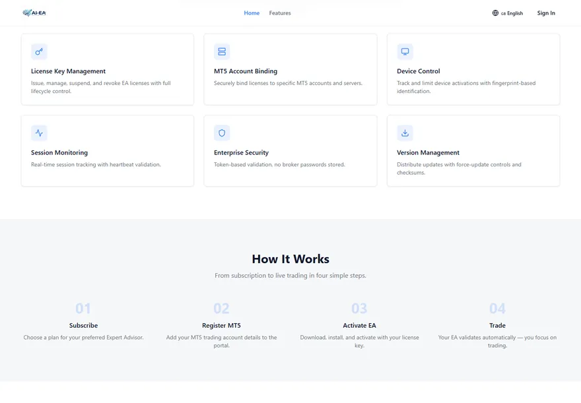Open the Features nav link
581x403 pixels.
pyautogui.click(x=280, y=13)
